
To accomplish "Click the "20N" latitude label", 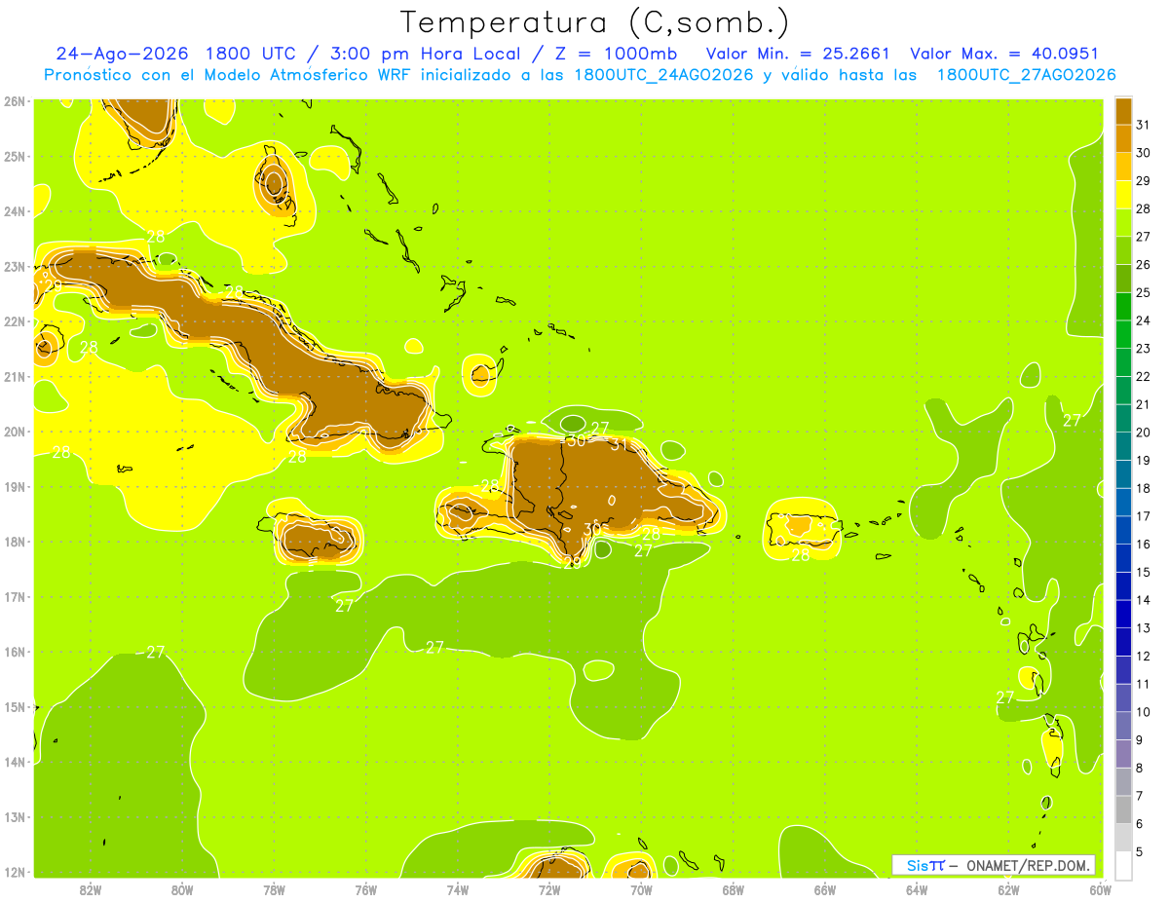I will [x=14, y=432].
